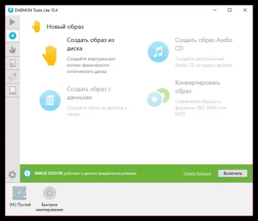Click 'Создайте образ из файлов' description
This screenshot has height=221, width=258.
(97, 111)
